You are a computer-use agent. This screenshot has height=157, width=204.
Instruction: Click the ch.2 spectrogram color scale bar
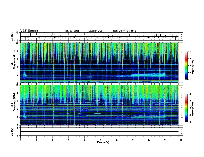coord(186,108)
